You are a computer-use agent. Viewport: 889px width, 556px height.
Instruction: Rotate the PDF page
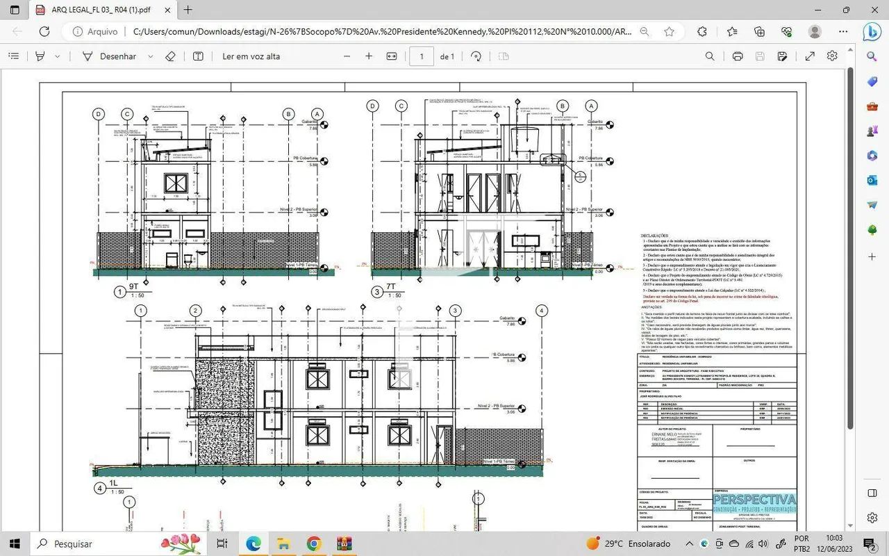(x=476, y=56)
